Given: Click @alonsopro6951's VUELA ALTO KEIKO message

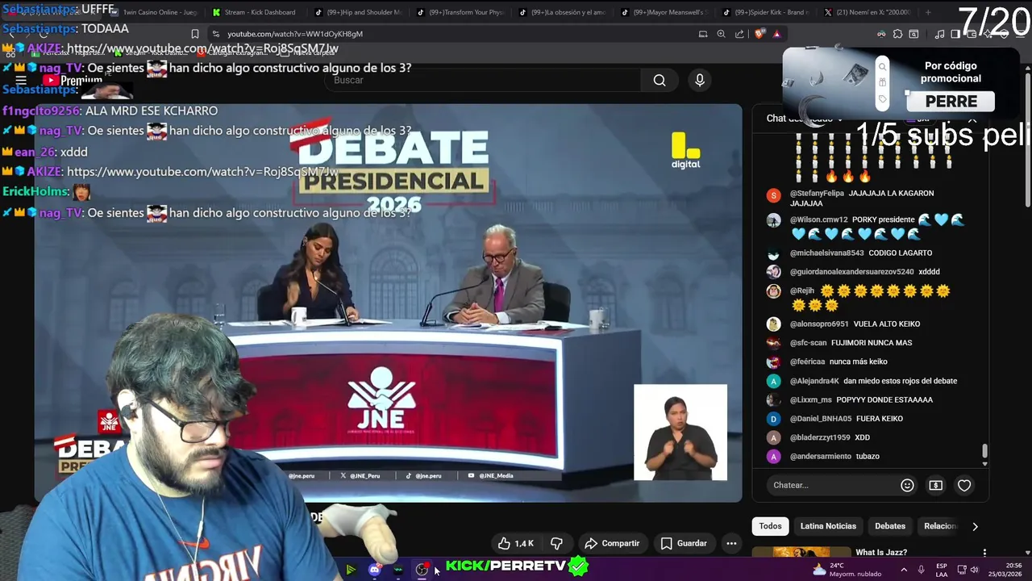Looking at the screenshot, I should coord(887,324).
